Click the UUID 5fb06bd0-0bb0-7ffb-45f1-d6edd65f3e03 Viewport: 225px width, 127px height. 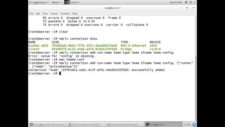[x=84, y=46]
